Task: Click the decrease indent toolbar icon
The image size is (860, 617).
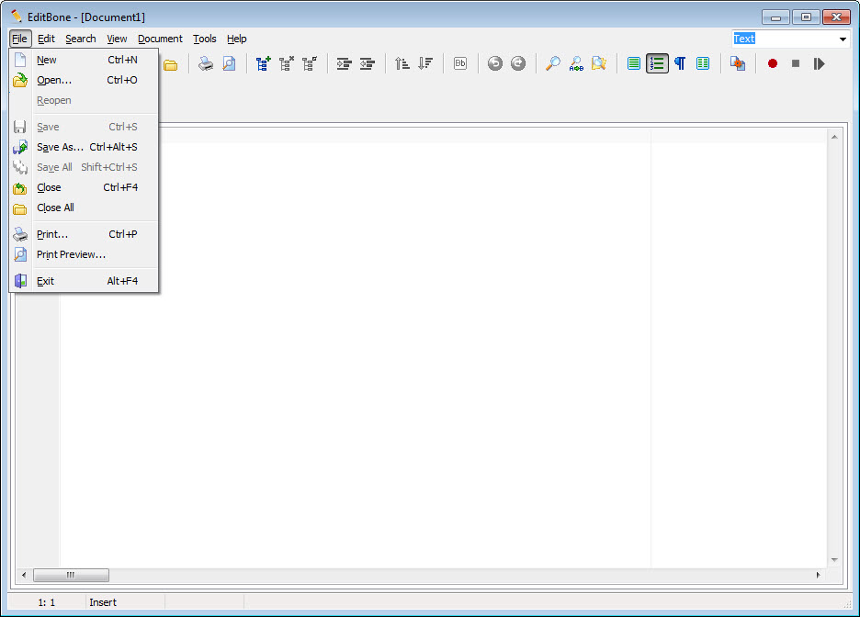Action: [x=367, y=64]
